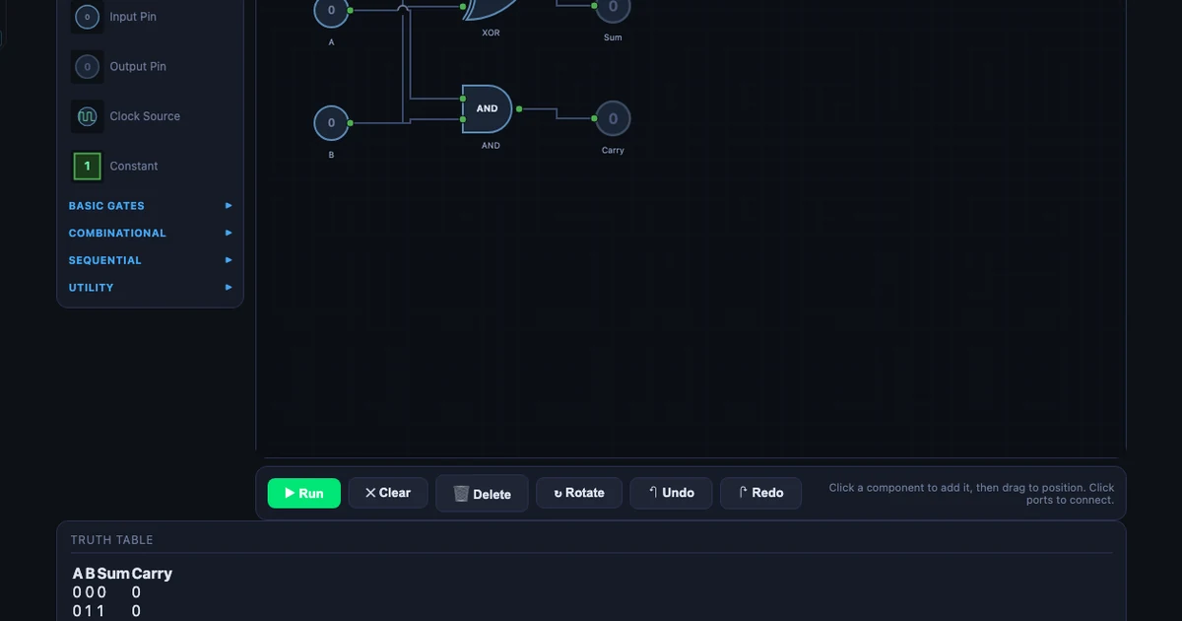
Task: Click the AND gate output port
Action: (x=519, y=108)
